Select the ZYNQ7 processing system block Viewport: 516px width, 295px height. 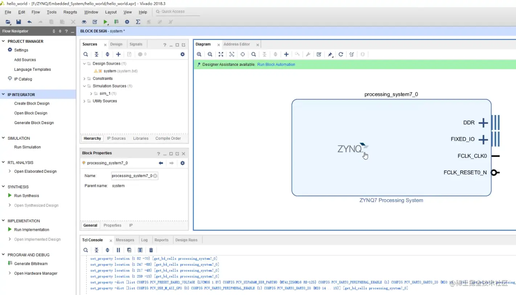click(x=391, y=148)
